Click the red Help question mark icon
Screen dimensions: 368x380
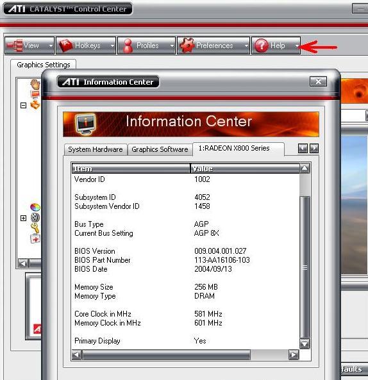(x=262, y=45)
